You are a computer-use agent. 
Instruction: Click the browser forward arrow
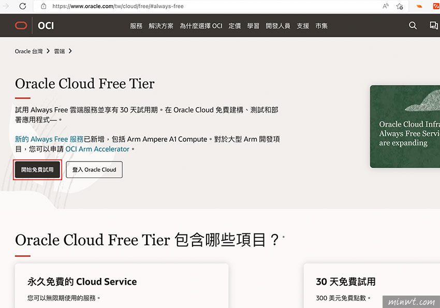pyautogui.click(x=6, y=6)
